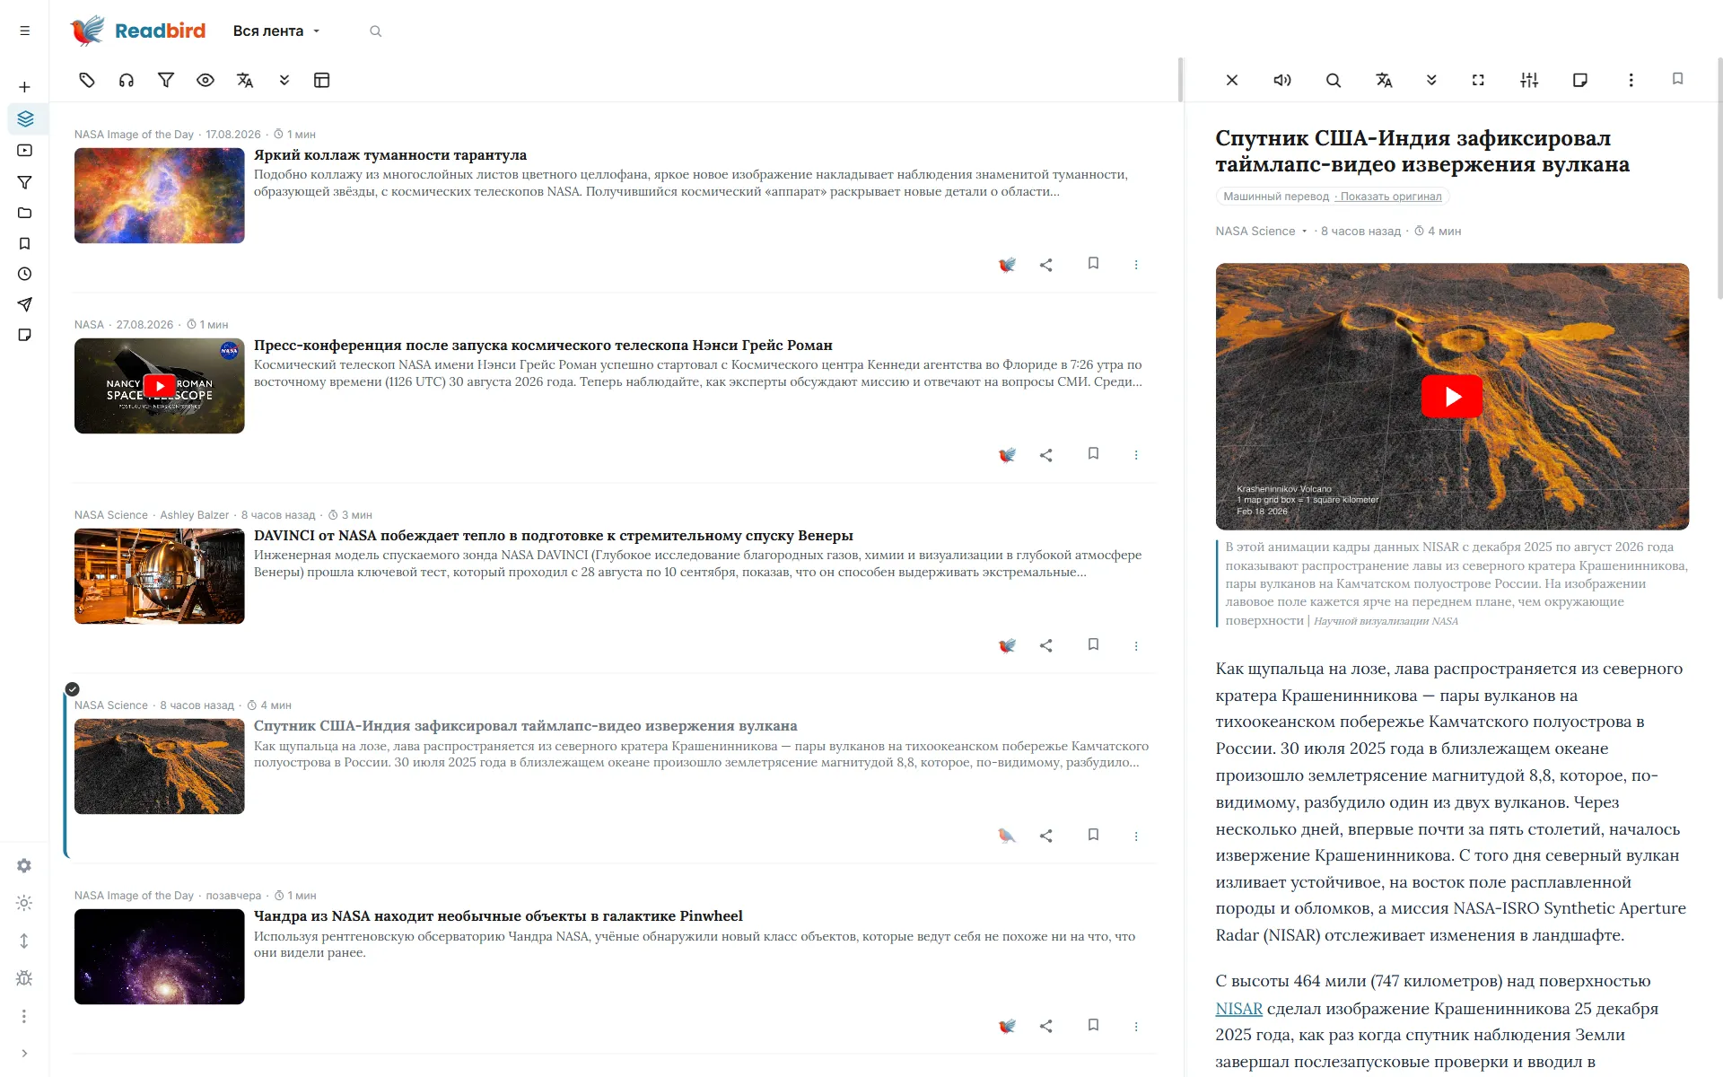Open the filters icon in left sidebar
The image size is (1723, 1077).
pos(24,182)
